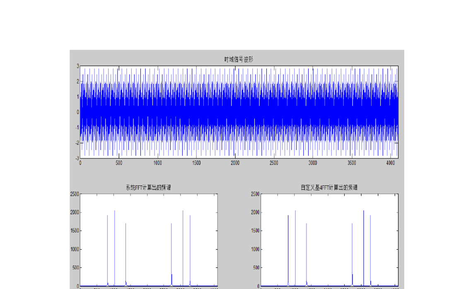Click x-axis tick label 500 on time-domain plot
The image size is (461, 289).
119,163
